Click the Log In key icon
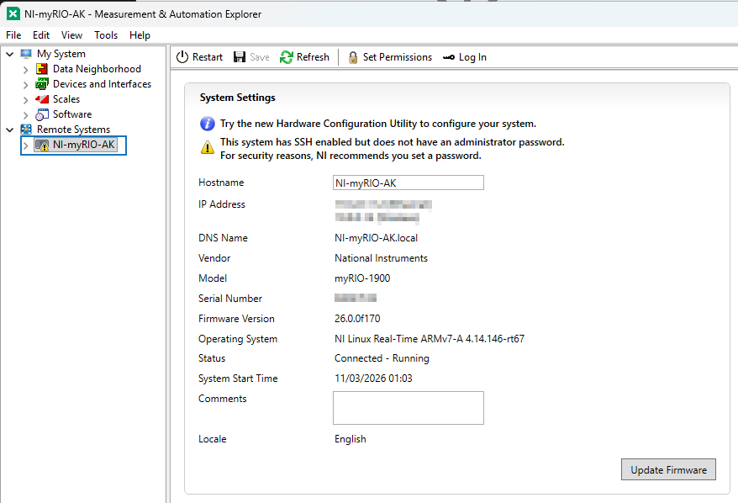The height and width of the screenshot is (503, 738). pos(449,57)
